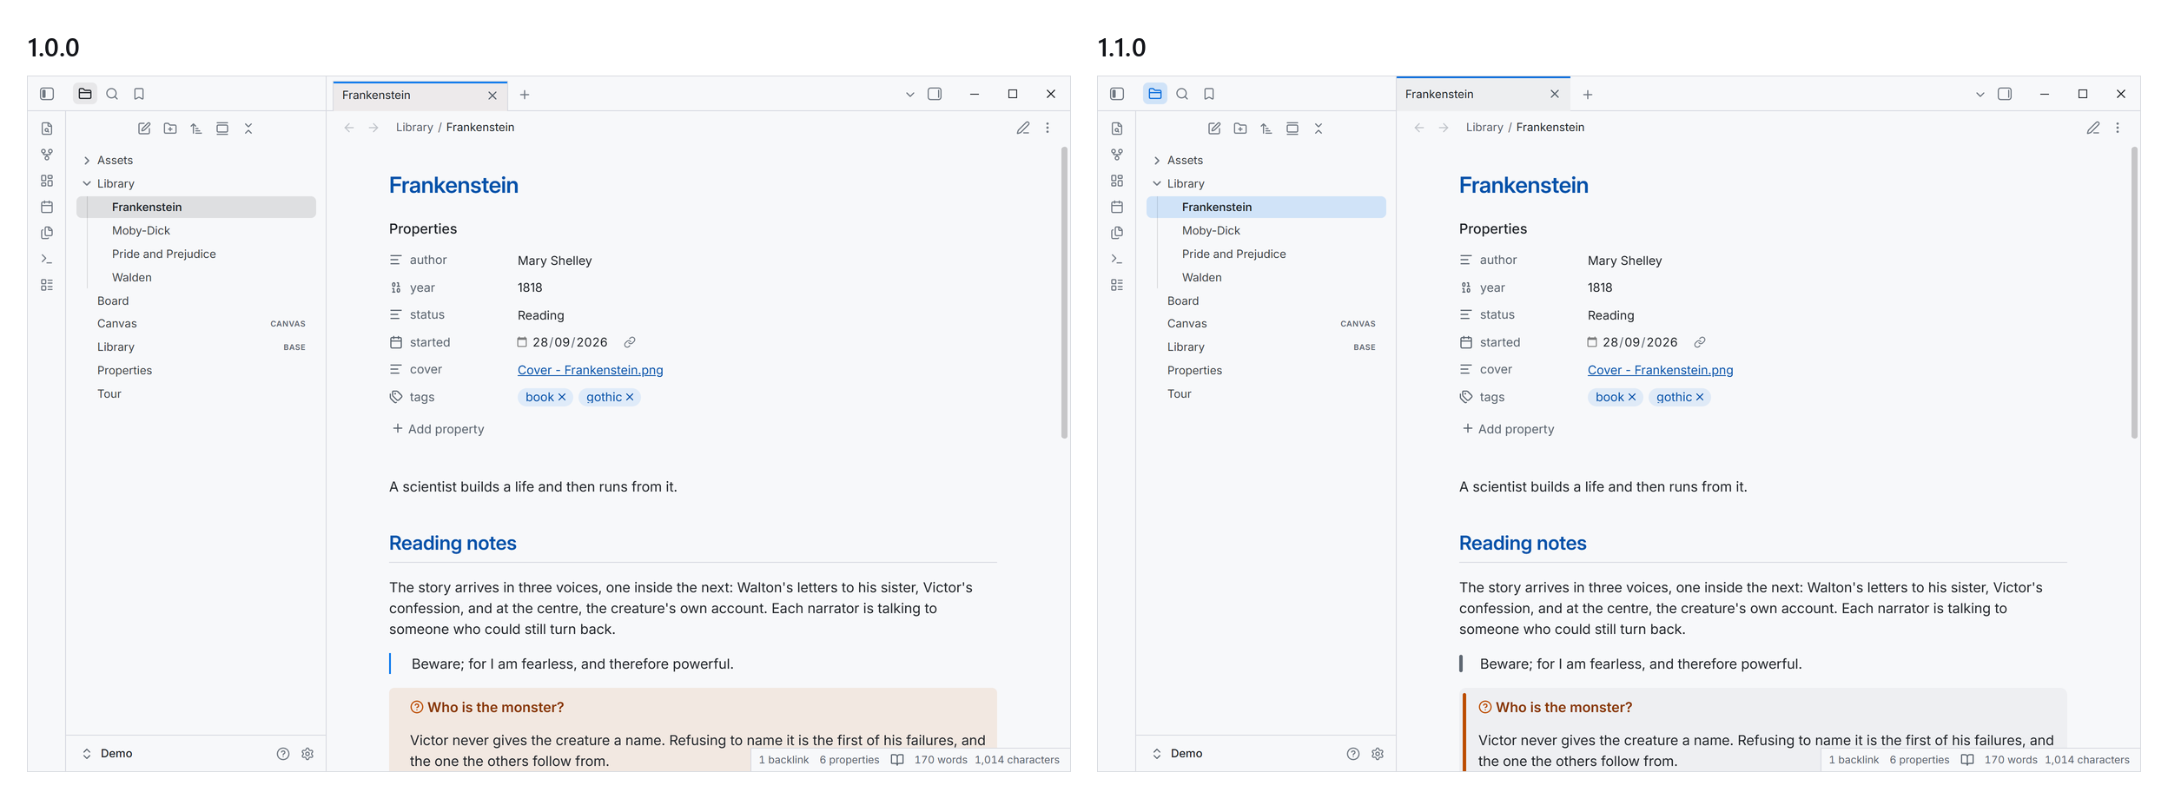2168x799 pixels.
Task: Toggle left sidebar in the 1.0.0 window
Action: (47, 94)
